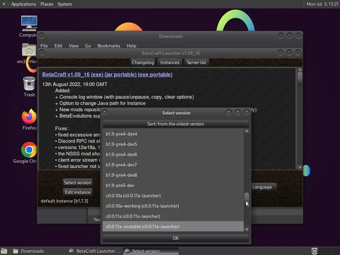Screen dimensions: 340x255
Task: Open the vm3's Home folder icon
Action: click(x=29, y=53)
